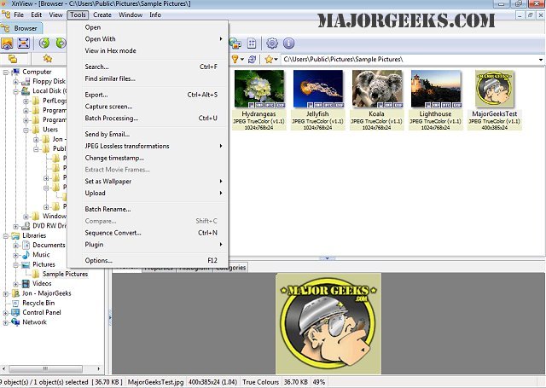Select Sample Pictures folder in tree
The width and height of the screenshot is (546, 388).
point(65,274)
